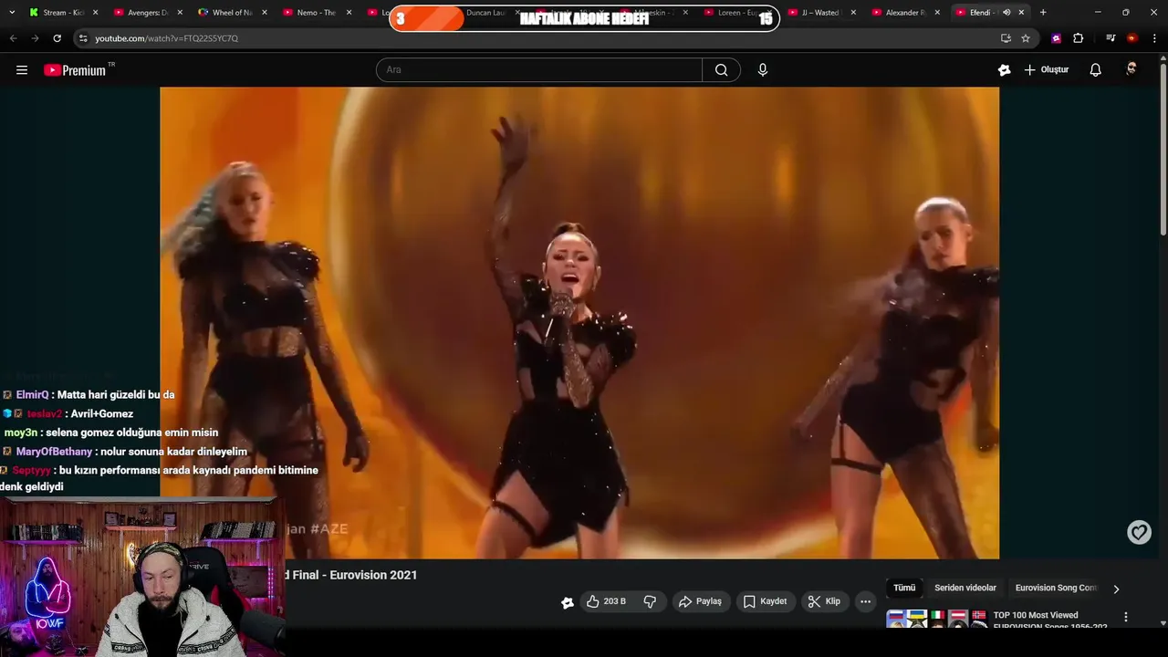Click the sparkle icon left of the like button

(568, 602)
